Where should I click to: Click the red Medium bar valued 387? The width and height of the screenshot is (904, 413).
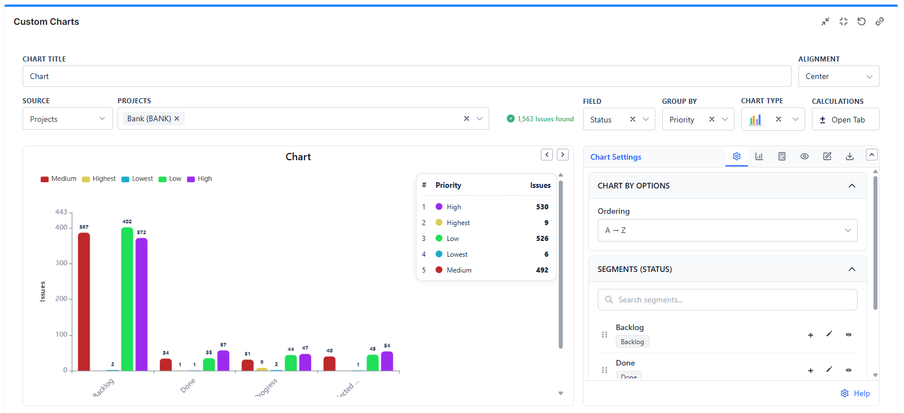tap(84, 302)
